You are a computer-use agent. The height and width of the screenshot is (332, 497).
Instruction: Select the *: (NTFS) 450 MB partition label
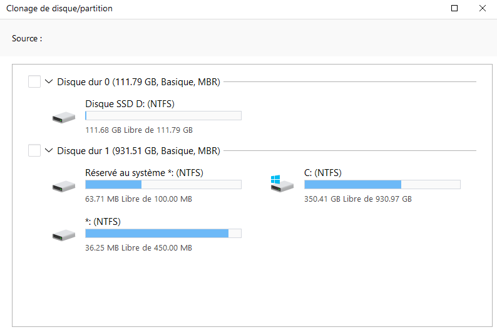point(103,221)
